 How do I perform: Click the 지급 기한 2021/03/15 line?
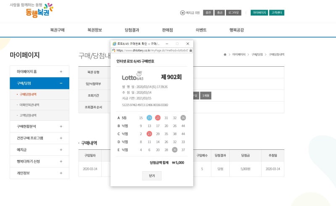pos(137,98)
